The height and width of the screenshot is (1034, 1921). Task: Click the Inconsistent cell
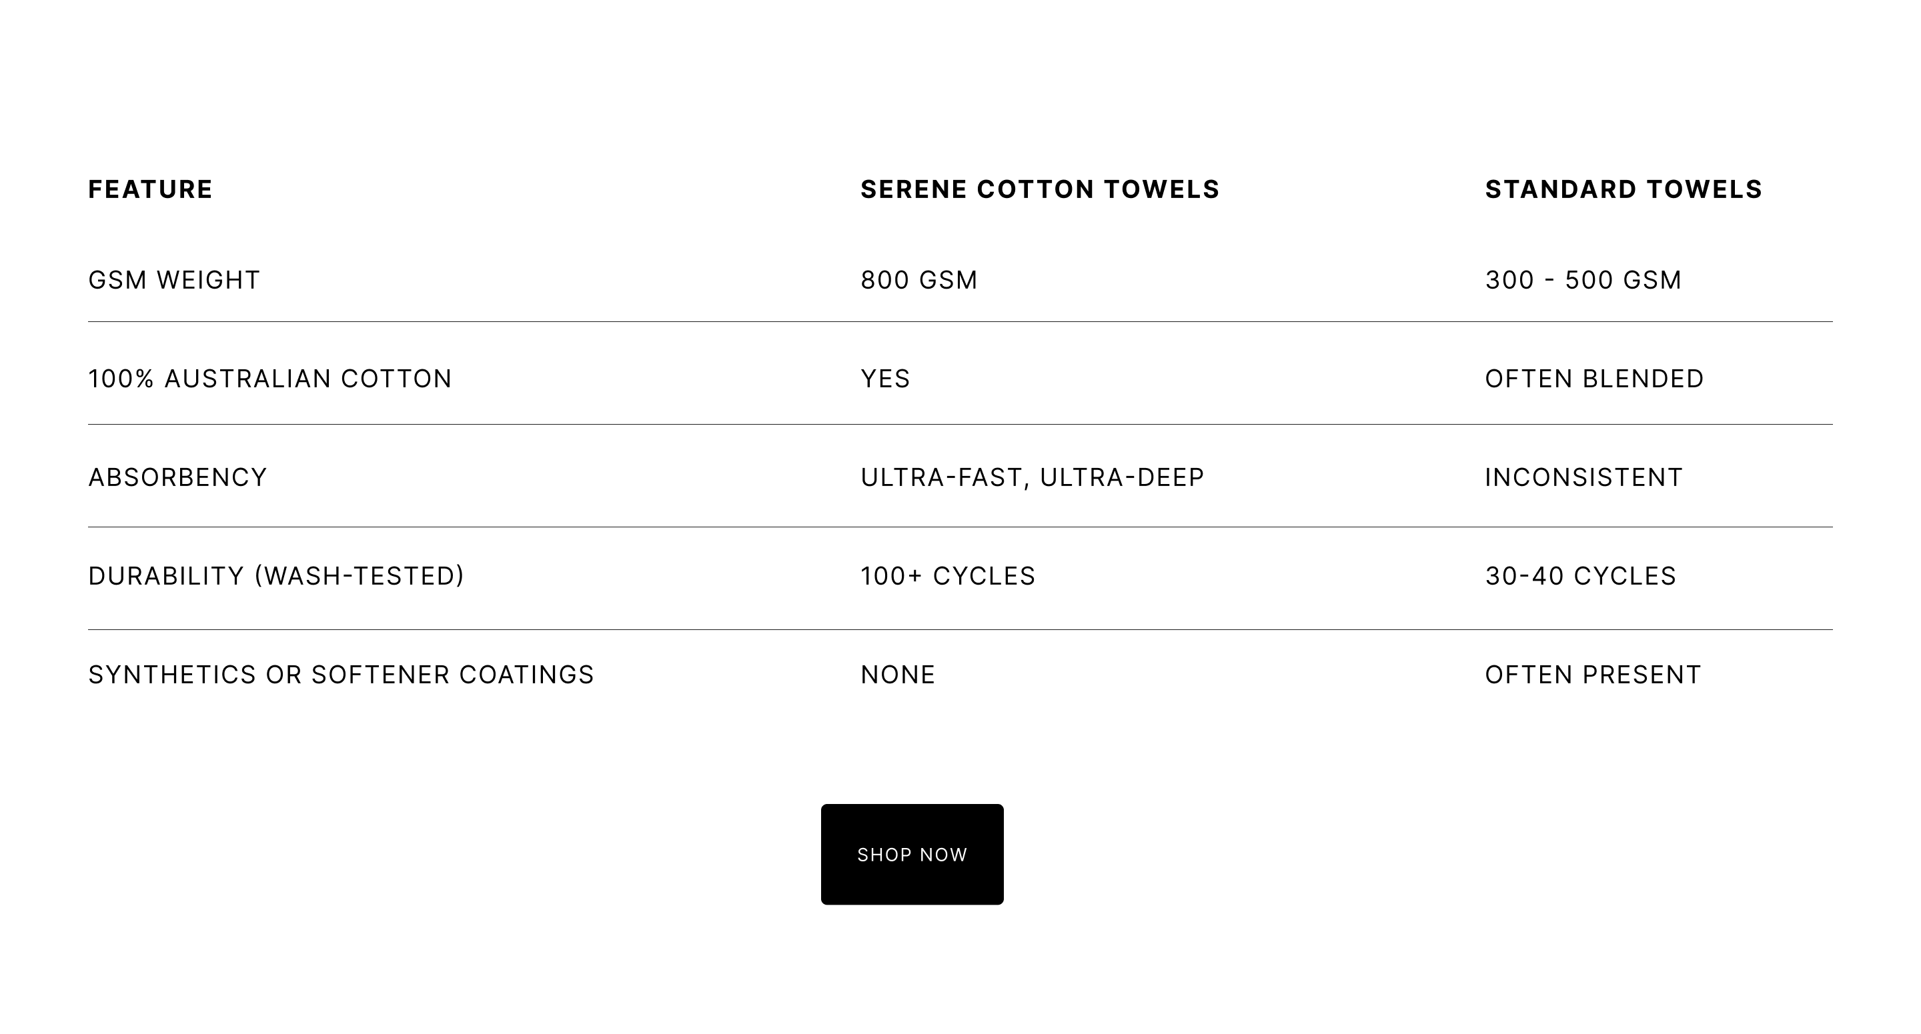(x=1584, y=477)
